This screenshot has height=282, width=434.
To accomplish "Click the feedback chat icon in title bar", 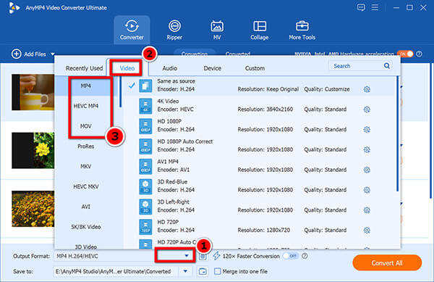I will [361, 7].
